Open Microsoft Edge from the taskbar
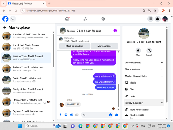Image resolution: width=173 pixels, height=130 pixels. point(80,126)
